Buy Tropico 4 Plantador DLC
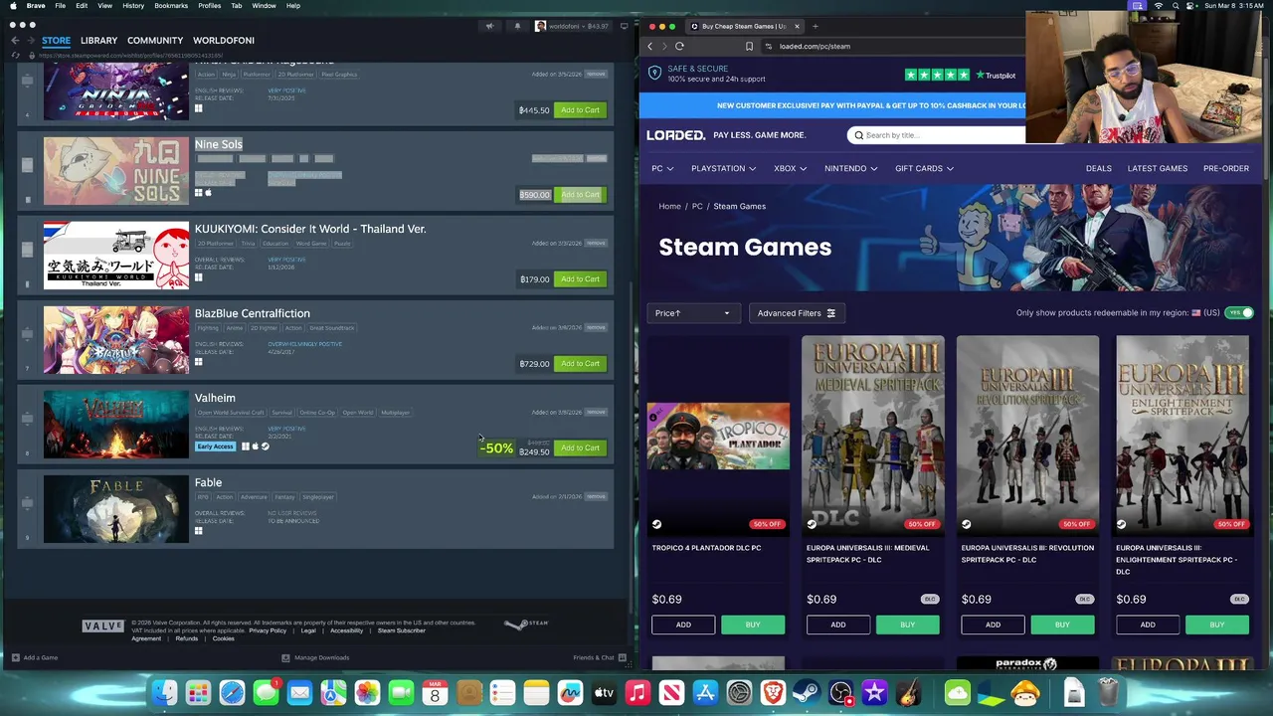This screenshot has width=1273, height=716. 753,625
